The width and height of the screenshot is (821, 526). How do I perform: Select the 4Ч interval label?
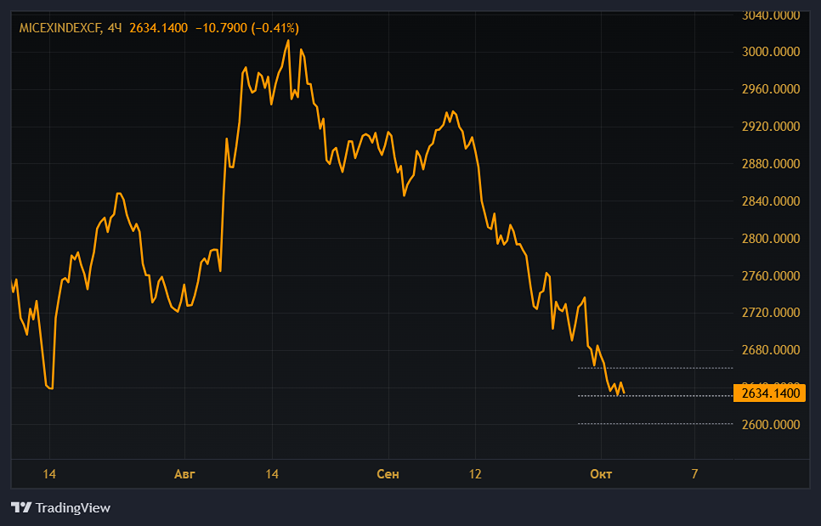115,28
